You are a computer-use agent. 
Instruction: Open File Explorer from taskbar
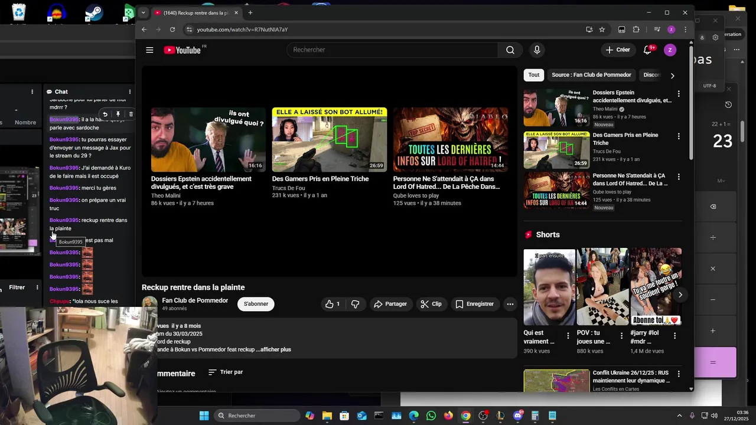point(327,416)
